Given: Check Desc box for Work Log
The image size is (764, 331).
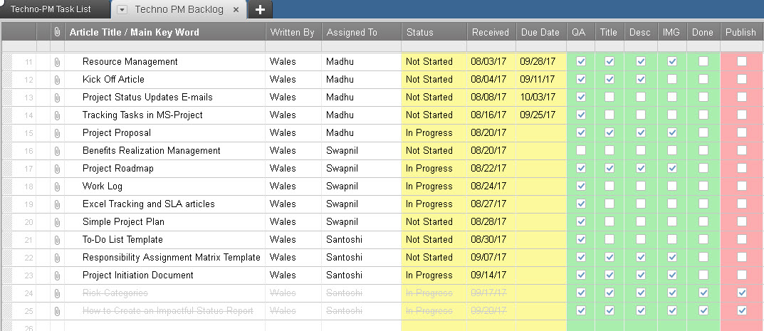Looking at the screenshot, I should coord(641,186).
